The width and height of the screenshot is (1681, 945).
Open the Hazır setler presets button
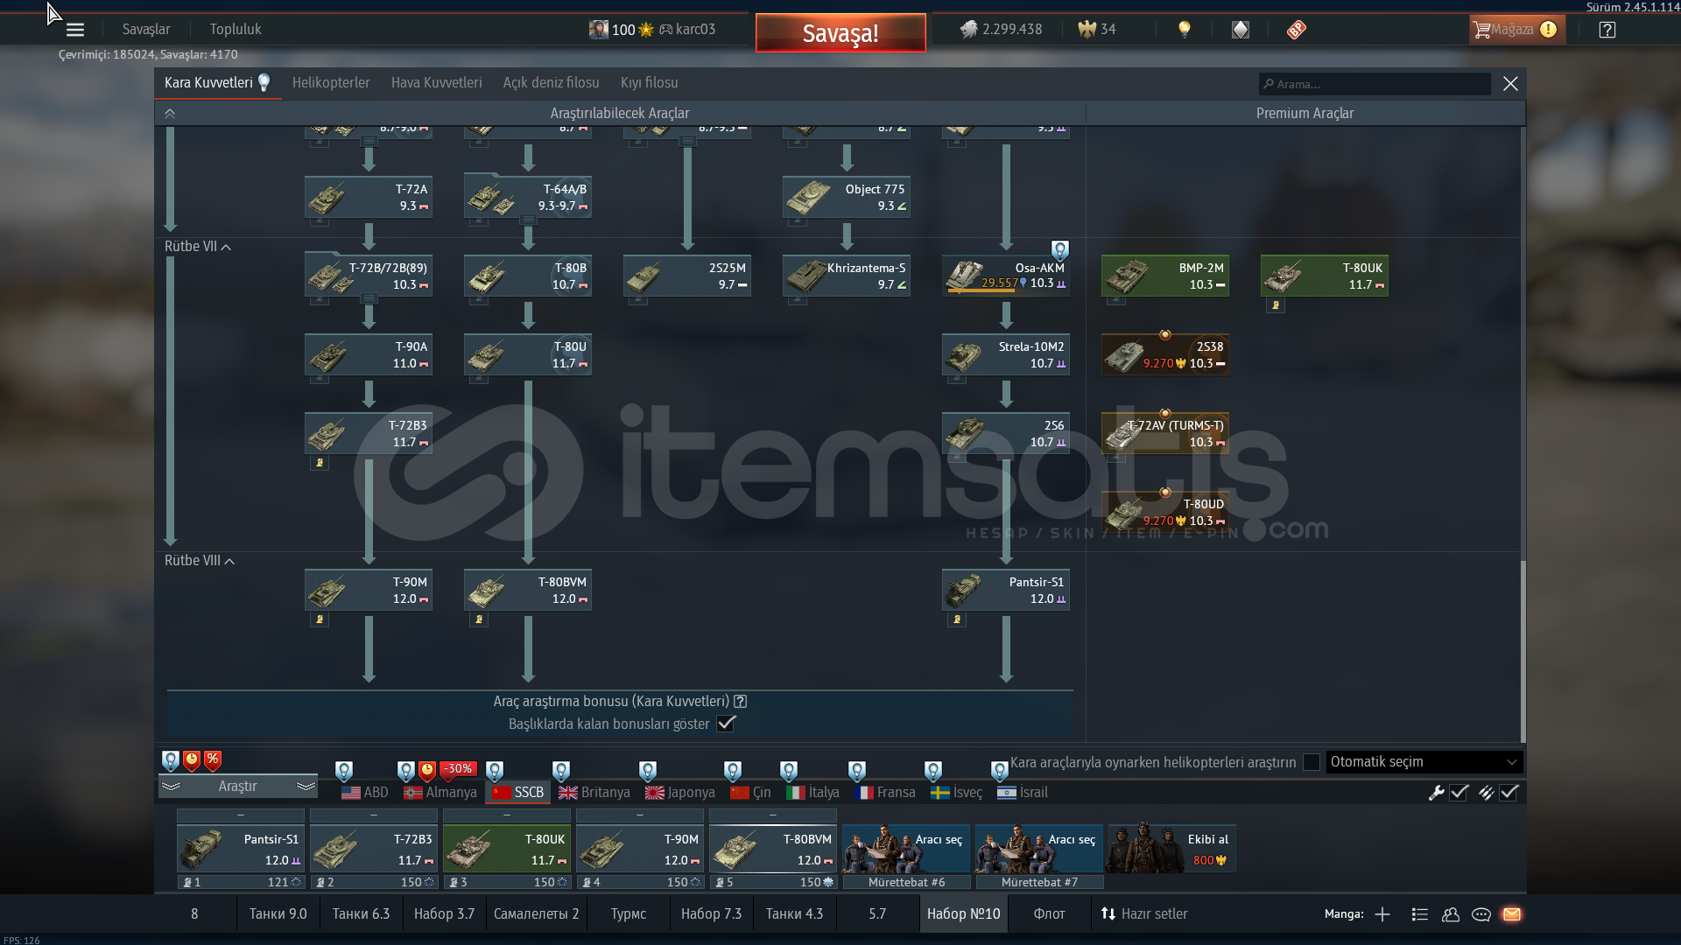click(1144, 914)
